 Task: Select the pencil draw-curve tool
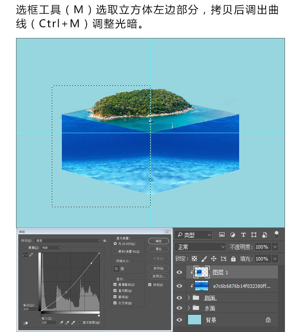(x=31, y=255)
